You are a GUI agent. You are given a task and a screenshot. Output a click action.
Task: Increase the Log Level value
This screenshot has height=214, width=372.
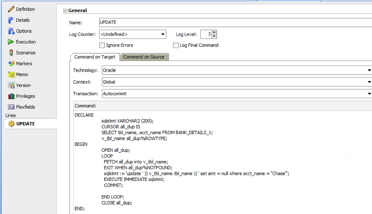coord(214,33)
